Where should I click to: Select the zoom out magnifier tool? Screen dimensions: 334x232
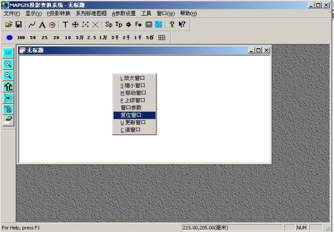click(x=8, y=75)
